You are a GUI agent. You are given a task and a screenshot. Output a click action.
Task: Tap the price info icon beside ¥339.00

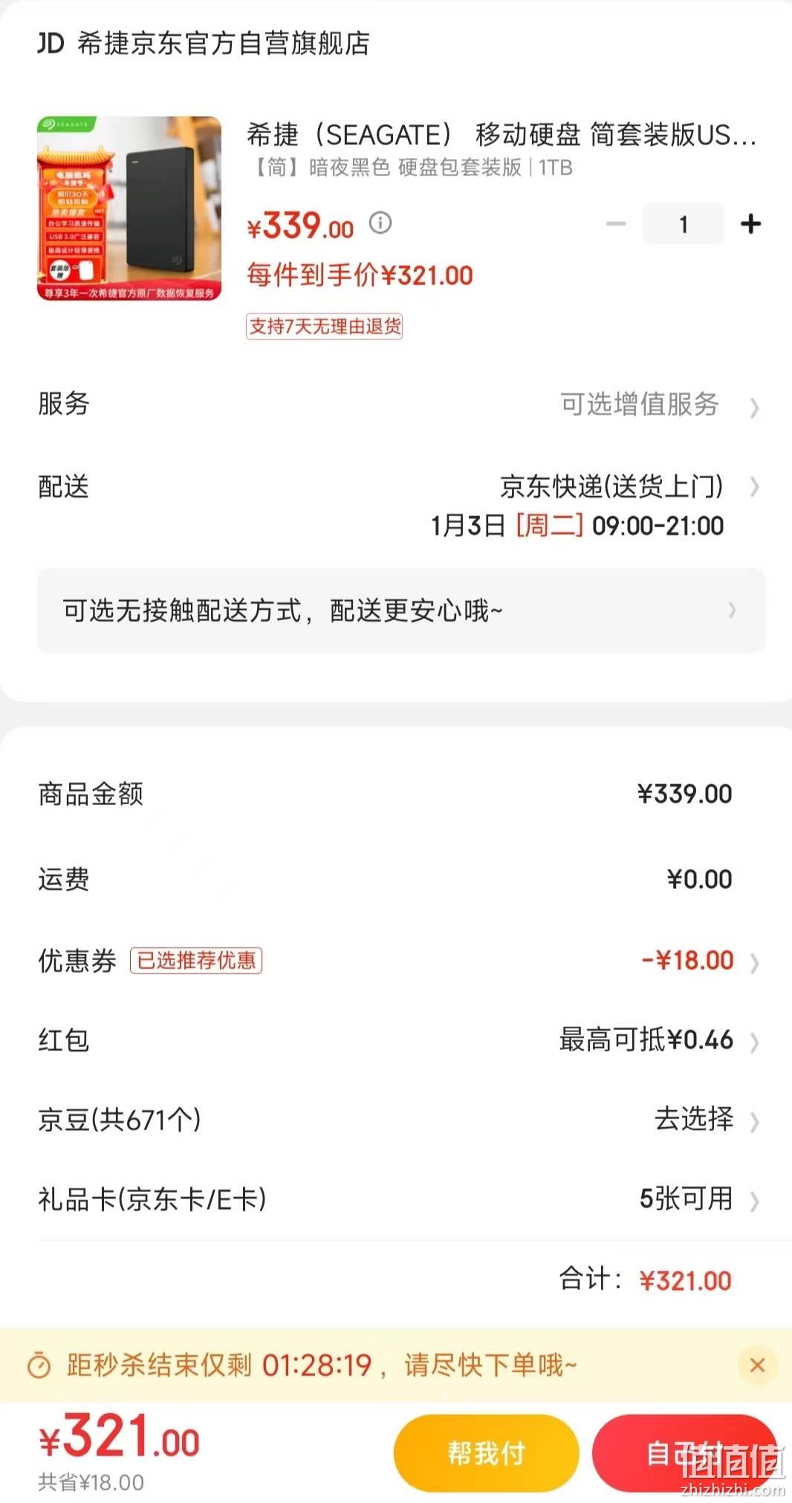pyautogui.click(x=380, y=222)
